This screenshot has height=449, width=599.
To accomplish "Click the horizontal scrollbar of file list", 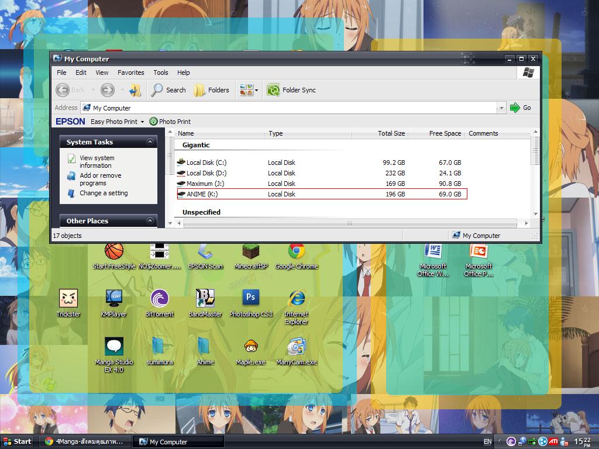I will coord(350,223).
